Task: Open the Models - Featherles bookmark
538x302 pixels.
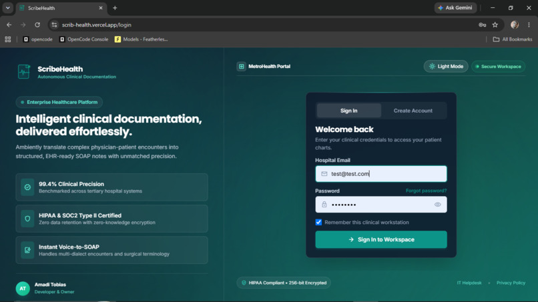Action: click(142, 39)
